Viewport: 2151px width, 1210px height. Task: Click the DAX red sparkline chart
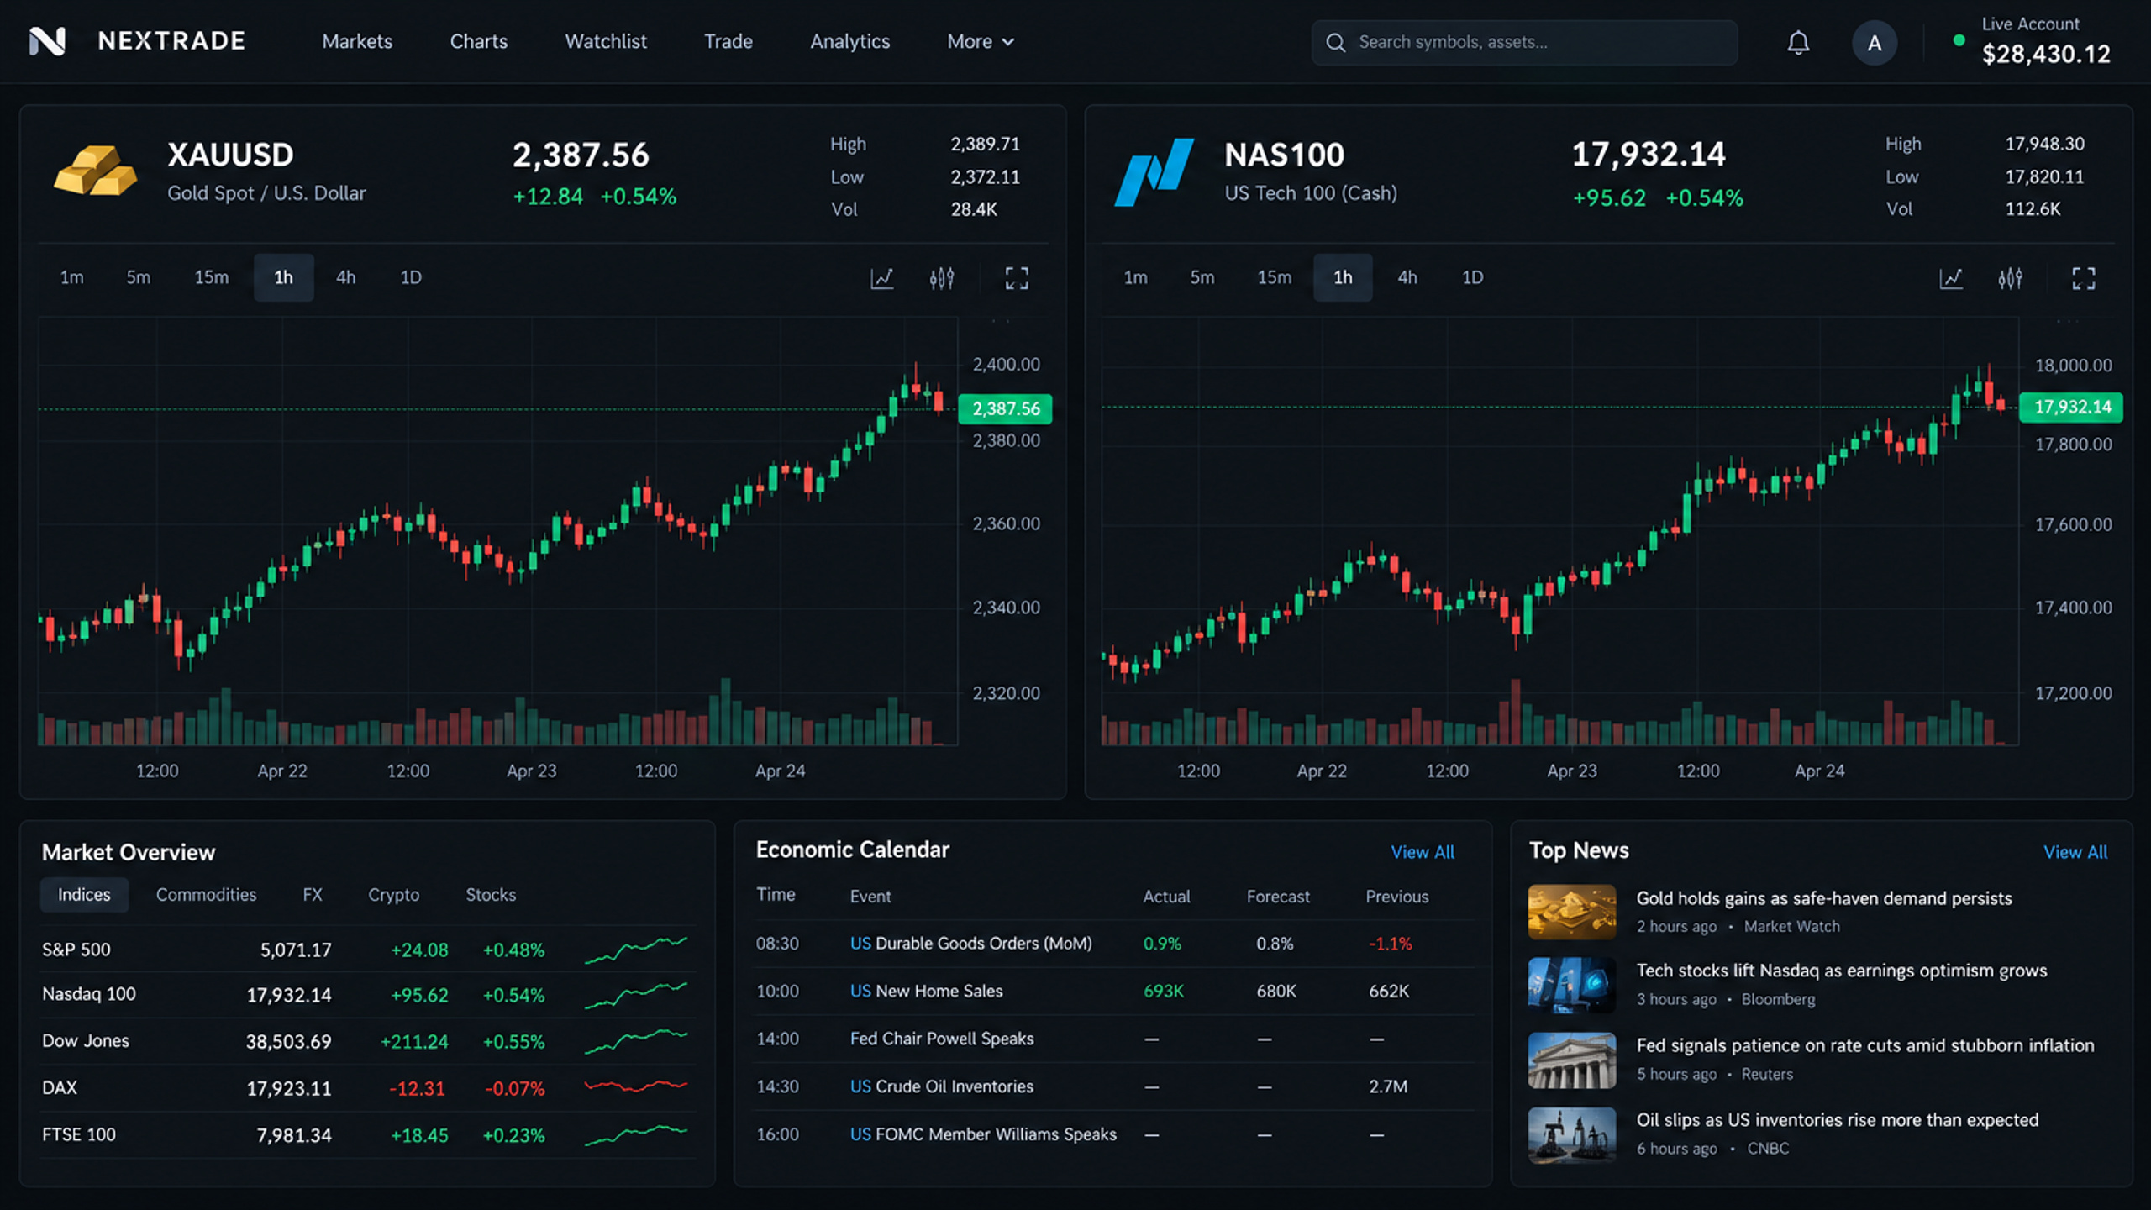click(x=636, y=1087)
